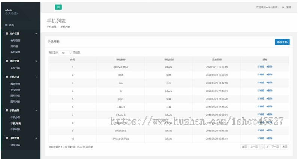Screen dimensions: 298x160
Task: Delete the pro3 phone row
Action: (x=269, y=99)
